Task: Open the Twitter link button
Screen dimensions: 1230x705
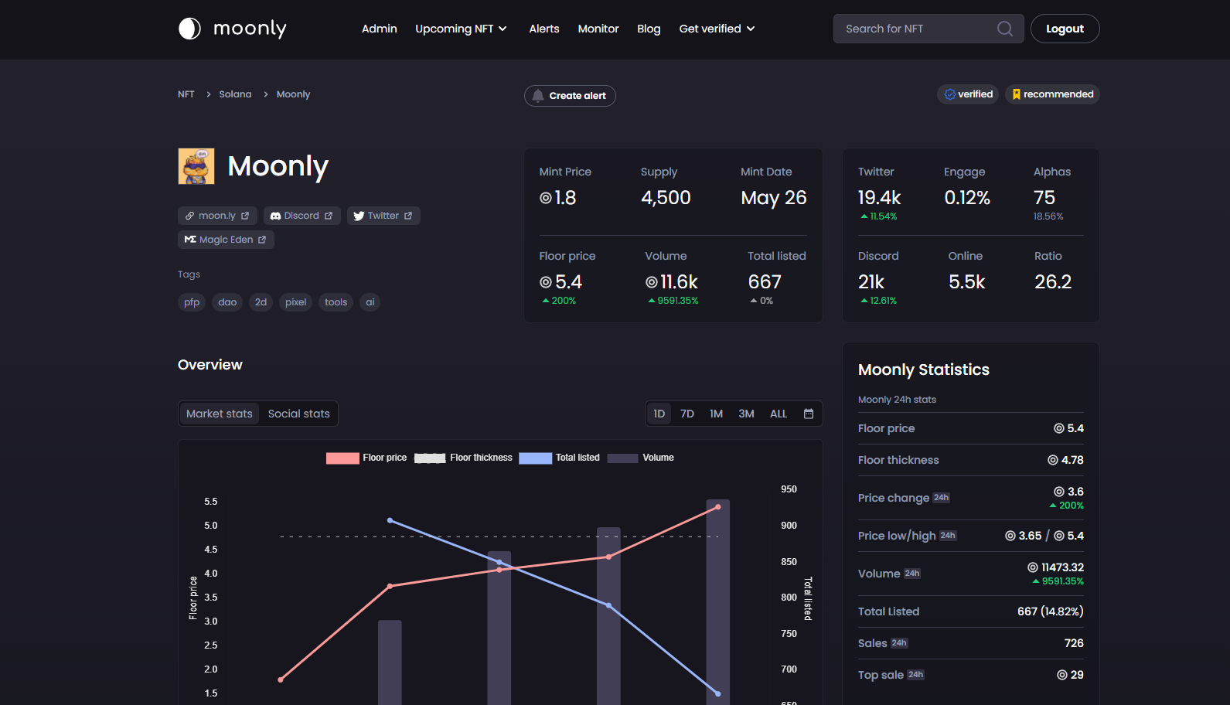Action: click(x=383, y=216)
